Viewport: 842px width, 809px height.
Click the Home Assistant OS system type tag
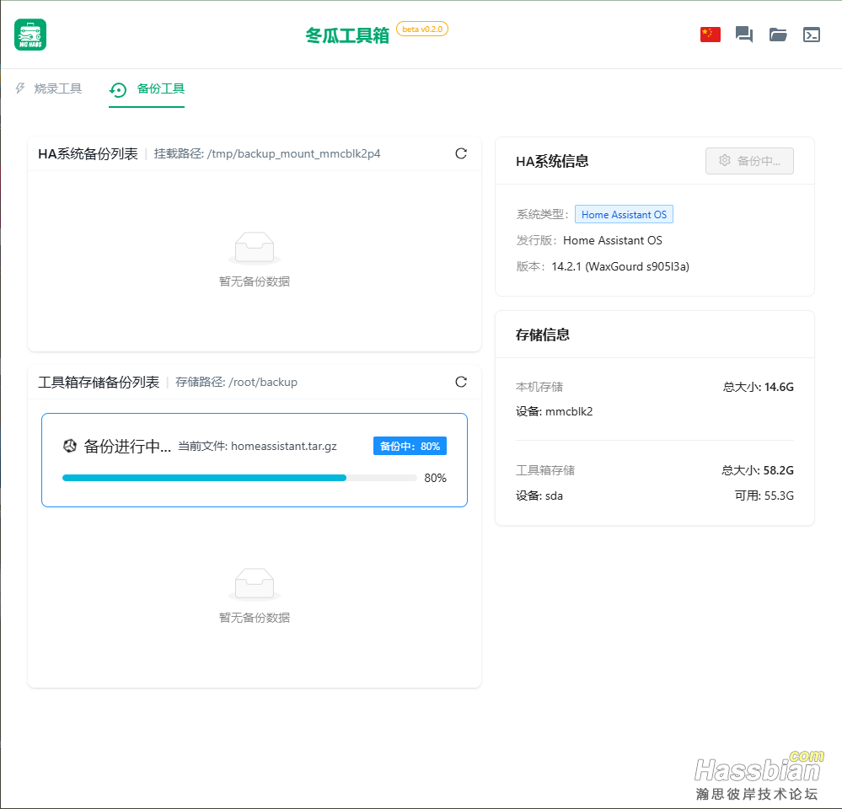[x=624, y=214]
